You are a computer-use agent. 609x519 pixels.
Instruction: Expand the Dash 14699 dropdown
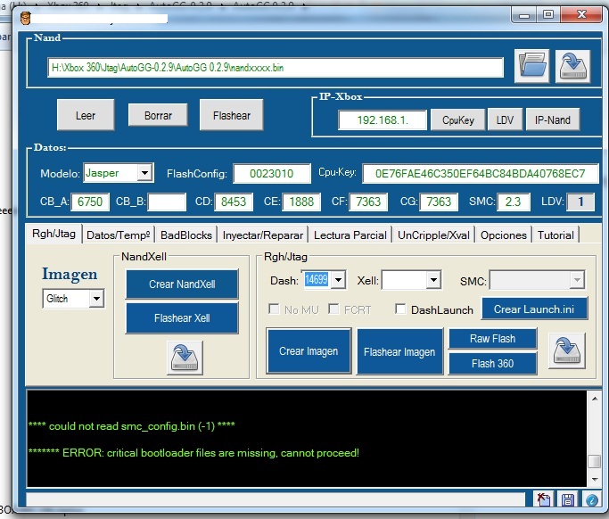pos(338,280)
